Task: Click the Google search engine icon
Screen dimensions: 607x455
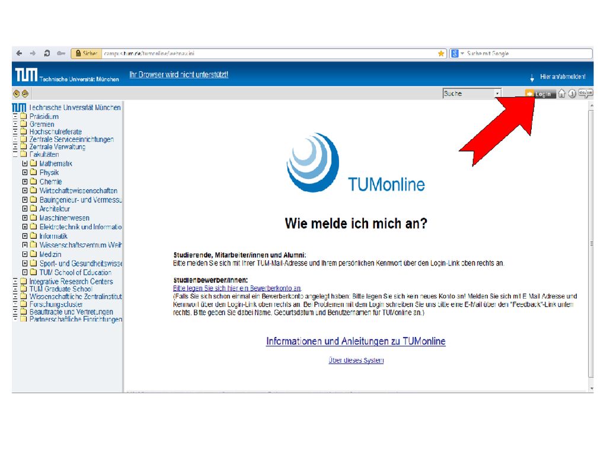Action: [455, 53]
